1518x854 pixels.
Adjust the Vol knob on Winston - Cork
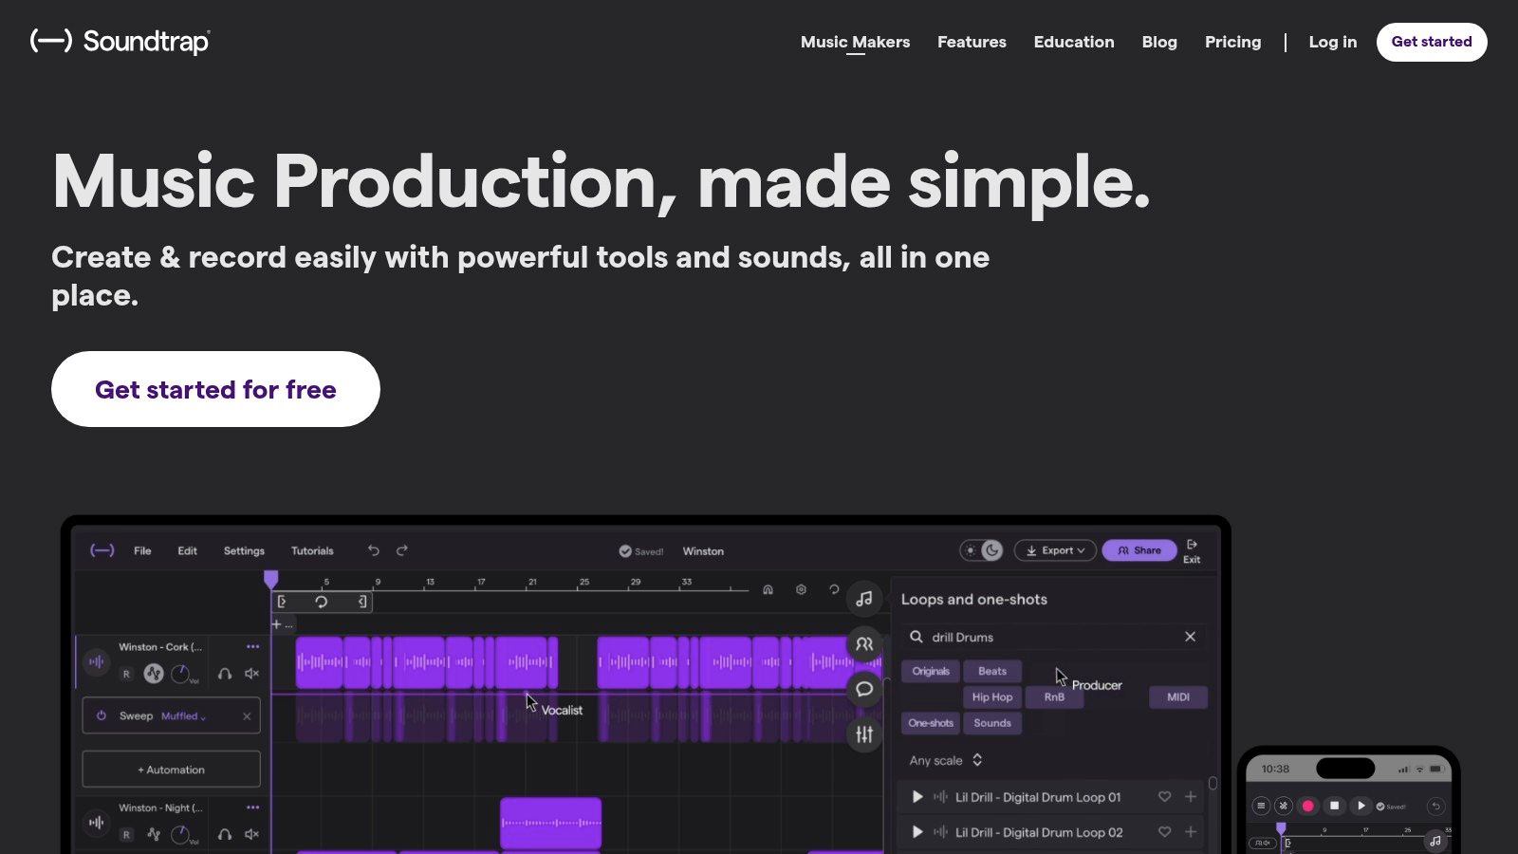182,673
